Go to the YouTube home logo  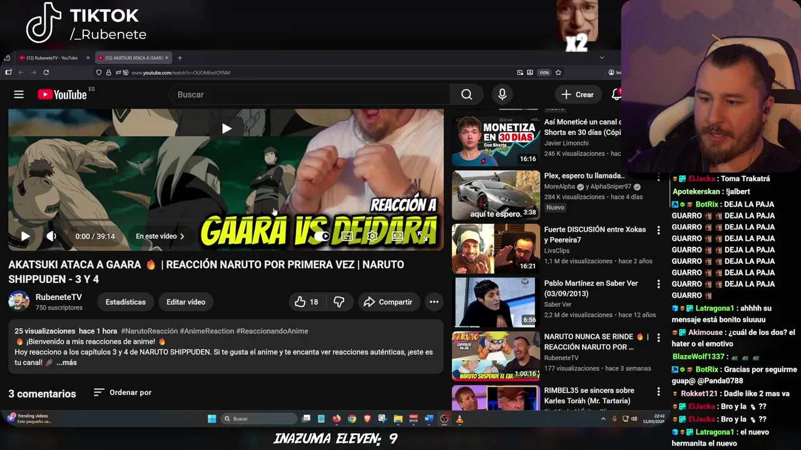pyautogui.click(x=62, y=94)
